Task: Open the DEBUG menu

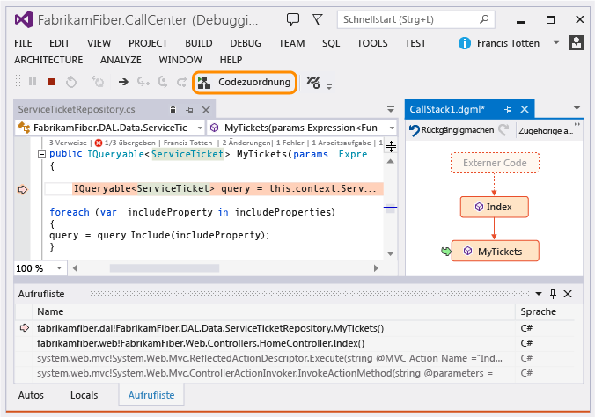Action: point(246,43)
